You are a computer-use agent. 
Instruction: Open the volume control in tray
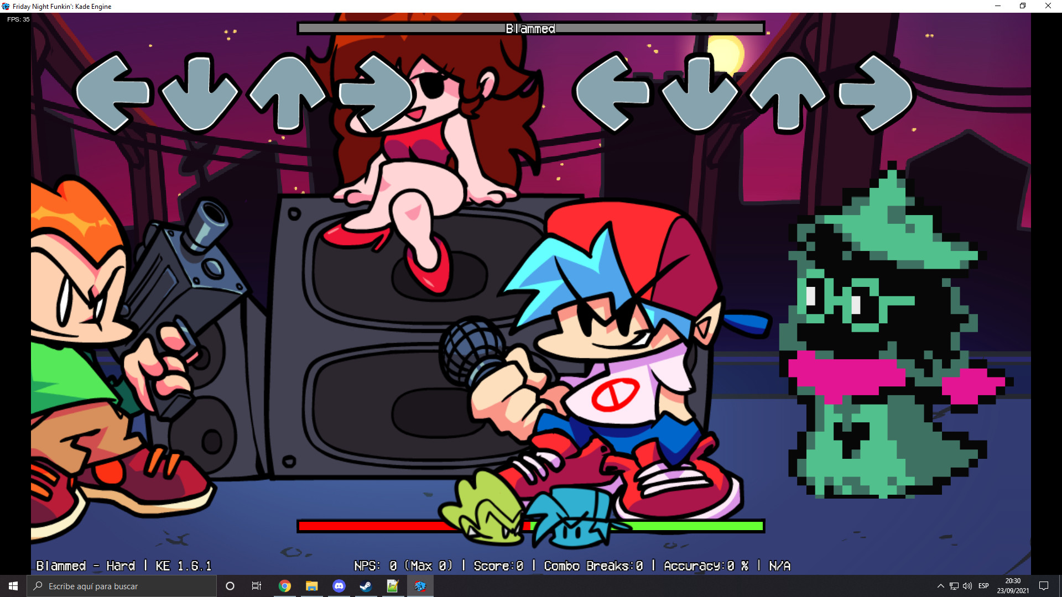pos(967,586)
